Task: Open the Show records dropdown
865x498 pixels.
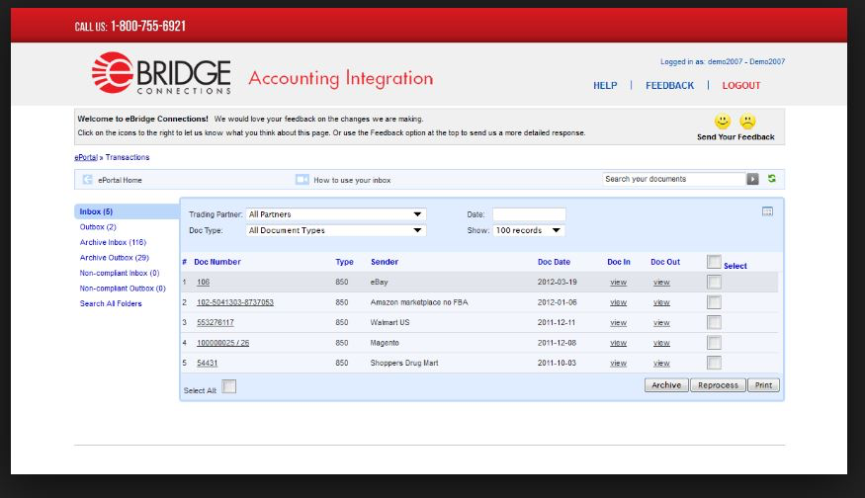Action: coord(529,230)
